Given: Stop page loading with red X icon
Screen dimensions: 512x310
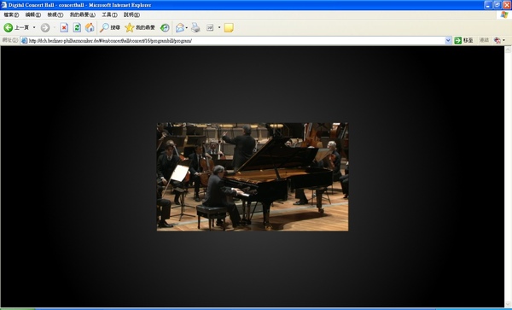Looking at the screenshot, I should (64, 28).
